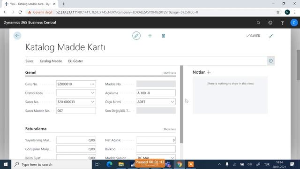Click the Açıklama field with A 100 -X

[156, 93]
